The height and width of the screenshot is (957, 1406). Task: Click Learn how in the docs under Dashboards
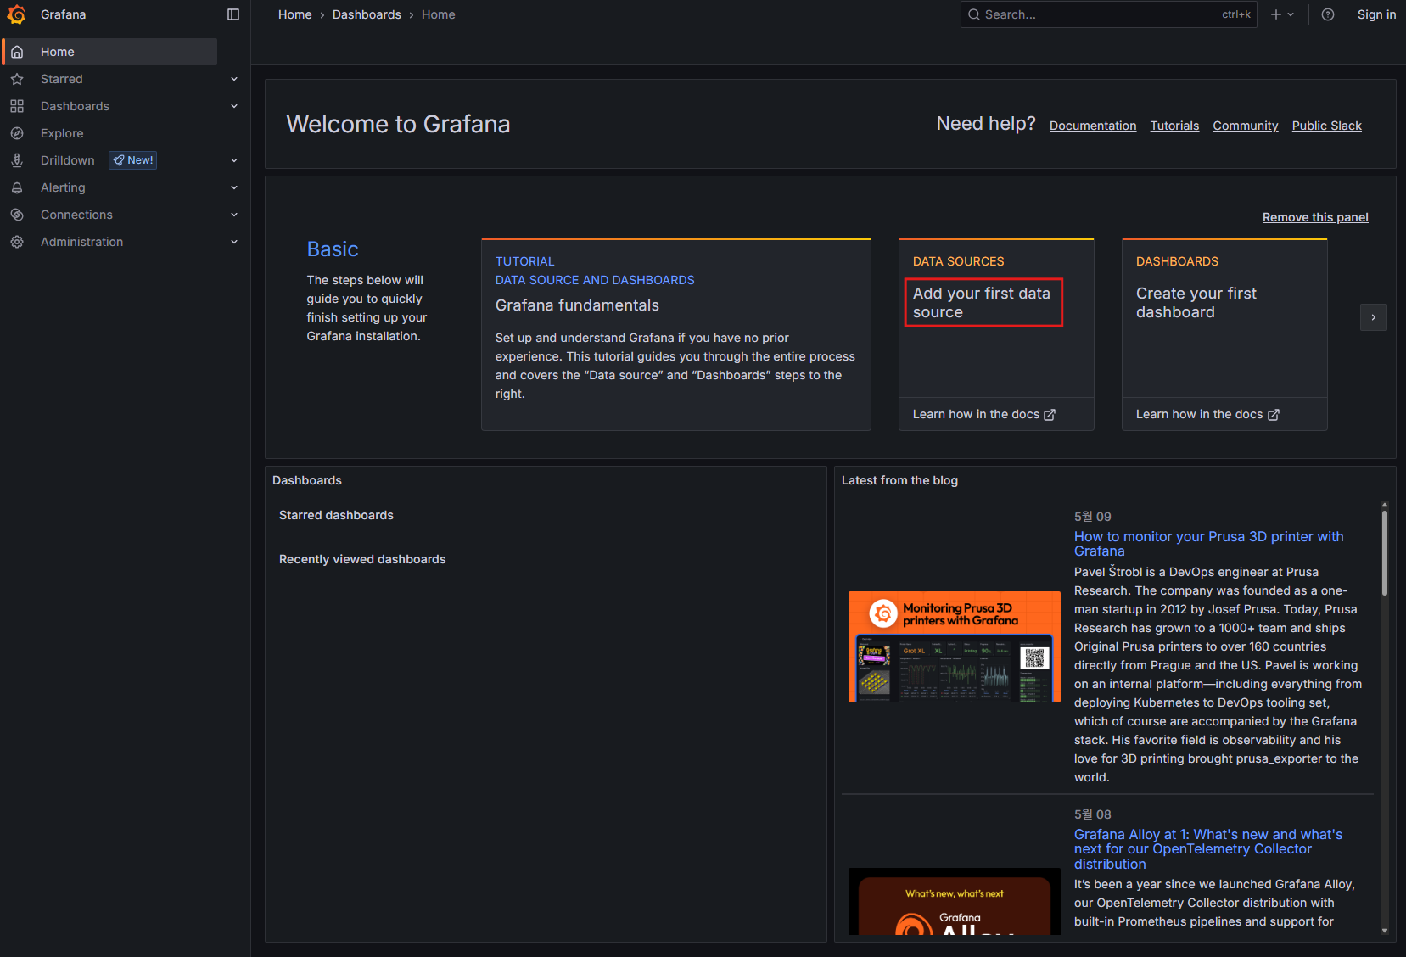tap(1199, 414)
